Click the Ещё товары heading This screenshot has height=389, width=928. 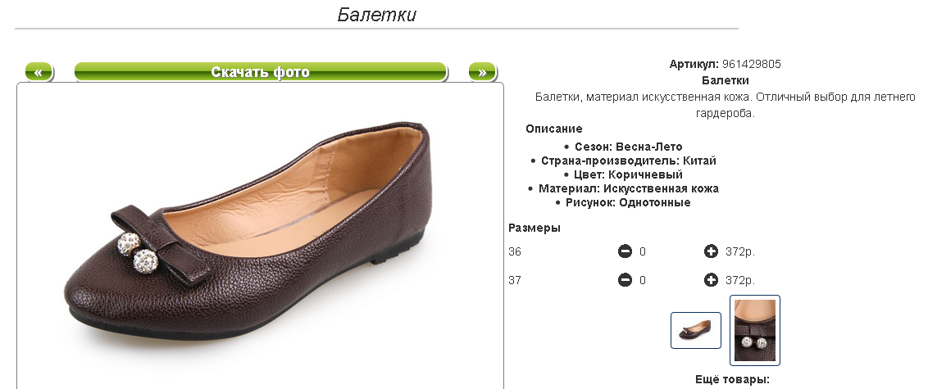[x=732, y=379]
